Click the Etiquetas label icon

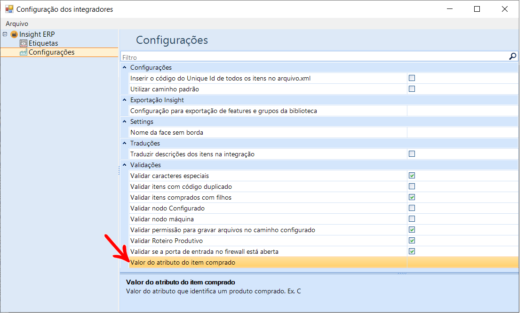(24, 43)
